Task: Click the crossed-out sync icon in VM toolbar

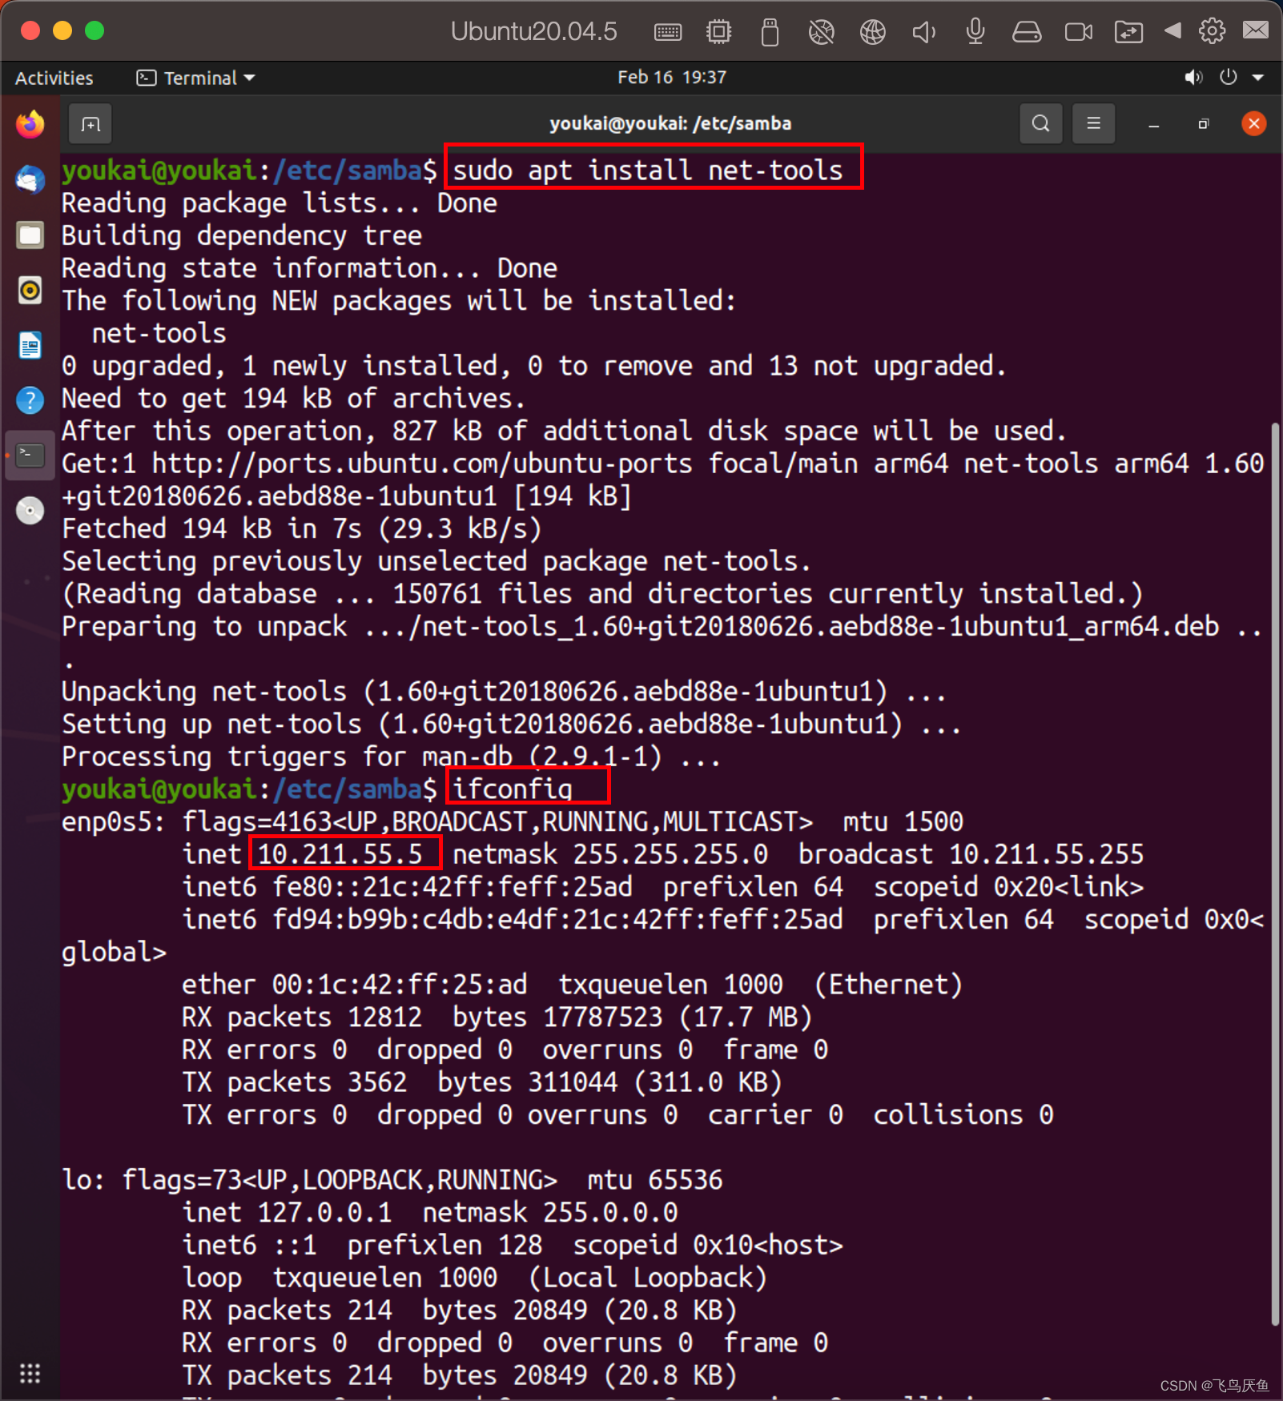Action: coord(821,32)
